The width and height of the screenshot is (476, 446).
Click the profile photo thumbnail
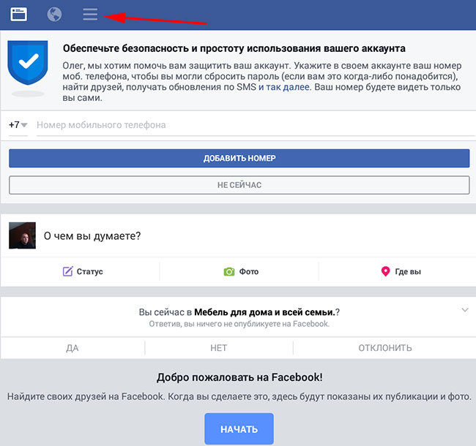pyautogui.click(x=22, y=236)
